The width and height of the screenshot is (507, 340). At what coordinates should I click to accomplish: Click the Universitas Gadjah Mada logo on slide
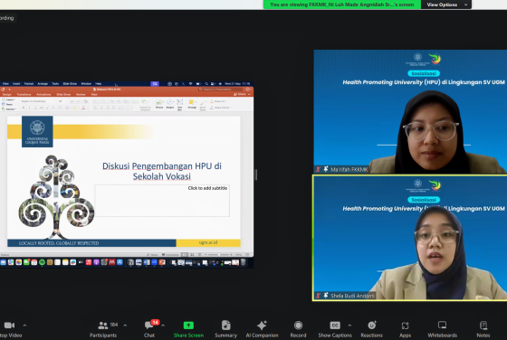pyautogui.click(x=37, y=132)
